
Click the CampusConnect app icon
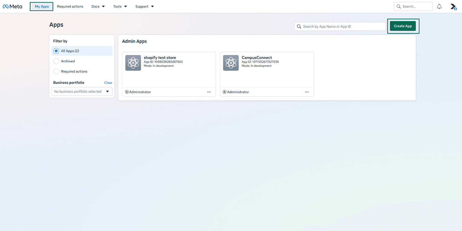[x=231, y=63]
